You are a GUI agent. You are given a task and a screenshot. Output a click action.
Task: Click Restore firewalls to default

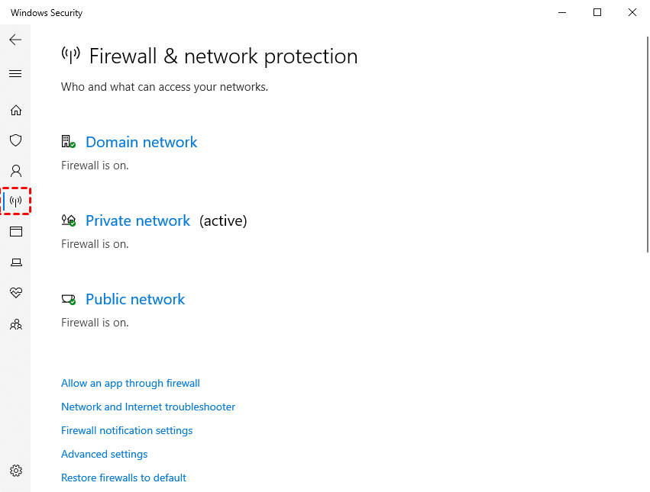click(x=124, y=478)
